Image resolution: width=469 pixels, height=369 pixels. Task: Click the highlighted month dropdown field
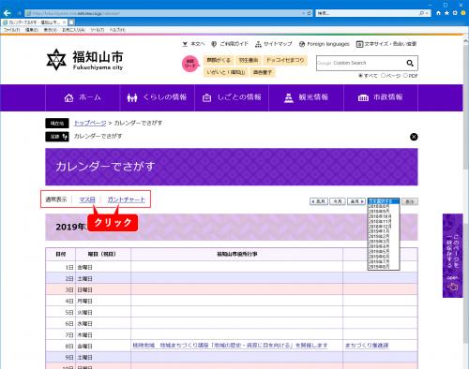click(x=384, y=201)
